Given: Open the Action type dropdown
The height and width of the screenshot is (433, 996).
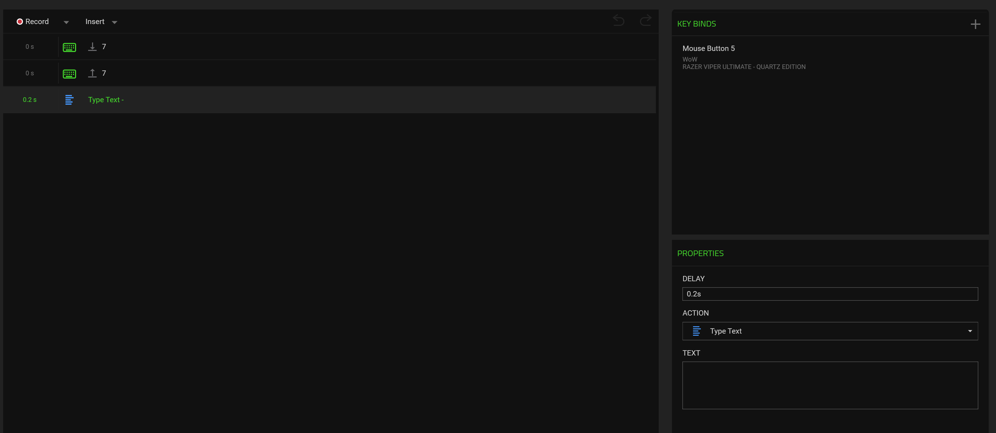Looking at the screenshot, I should [830, 331].
